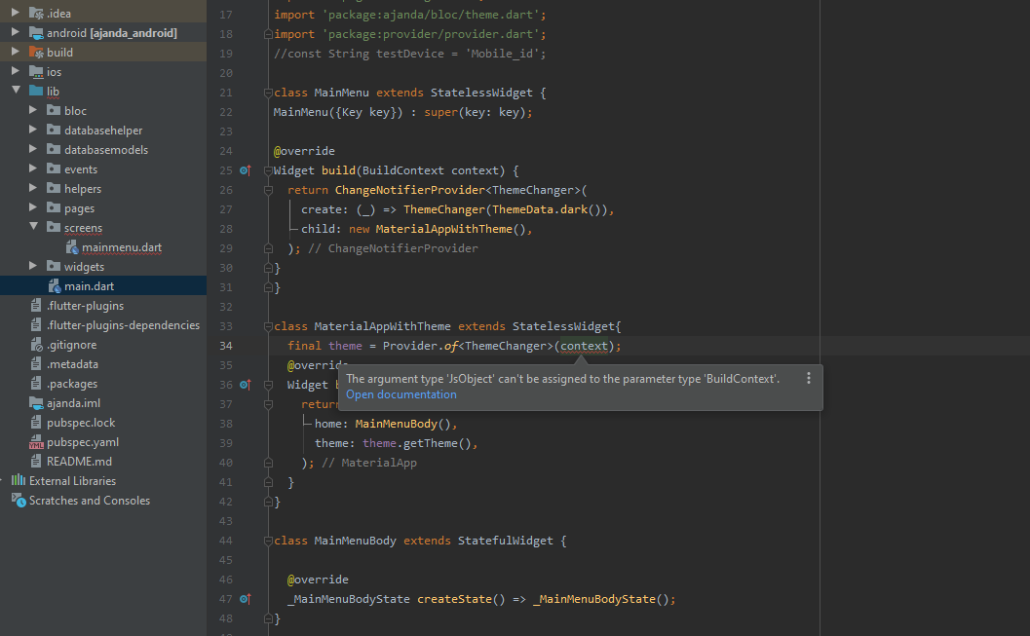The image size is (1030, 636).
Task: Click line number 34 in the gutter
Action: tap(225, 345)
